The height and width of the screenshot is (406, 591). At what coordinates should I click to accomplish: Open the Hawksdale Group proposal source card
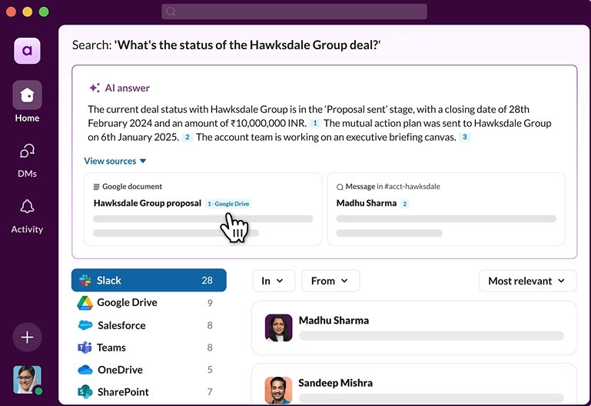pyautogui.click(x=203, y=209)
